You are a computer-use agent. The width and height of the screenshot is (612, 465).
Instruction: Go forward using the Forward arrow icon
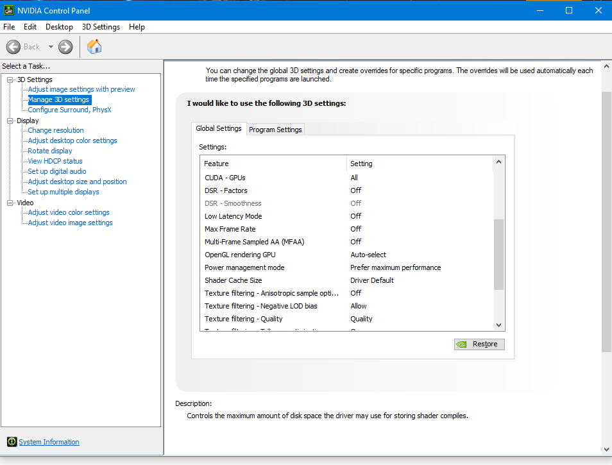[x=65, y=47]
